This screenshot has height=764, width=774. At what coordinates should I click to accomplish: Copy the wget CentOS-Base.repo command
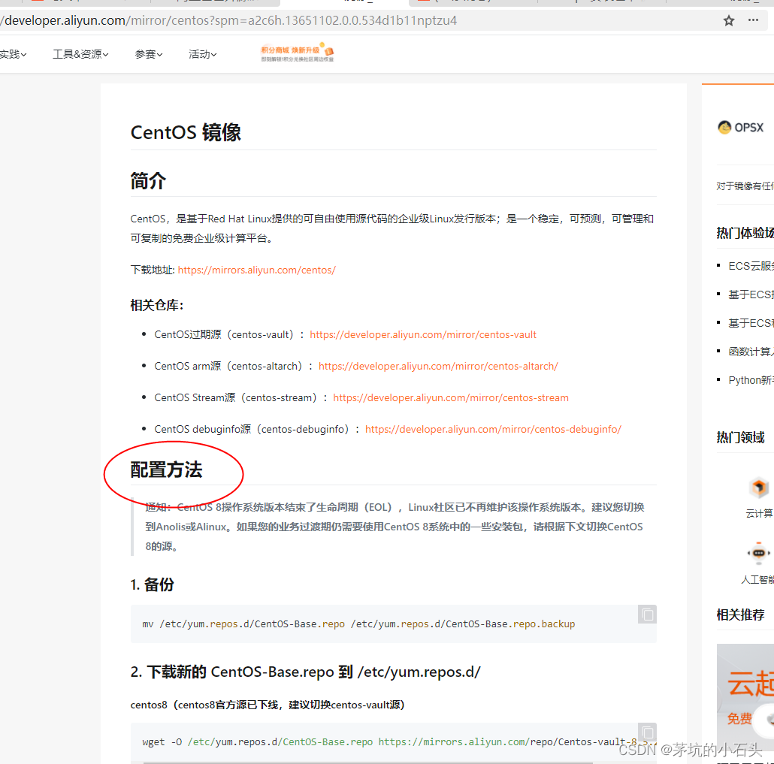[x=647, y=732]
